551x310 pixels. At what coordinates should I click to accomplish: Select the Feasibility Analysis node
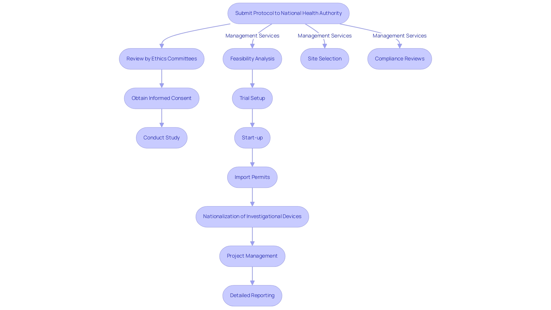pos(252,58)
